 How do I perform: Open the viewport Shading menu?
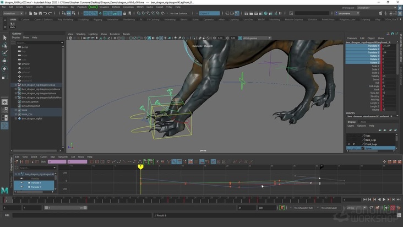pos(80,34)
